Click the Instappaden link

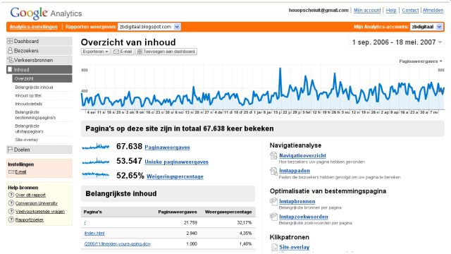(x=295, y=171)
